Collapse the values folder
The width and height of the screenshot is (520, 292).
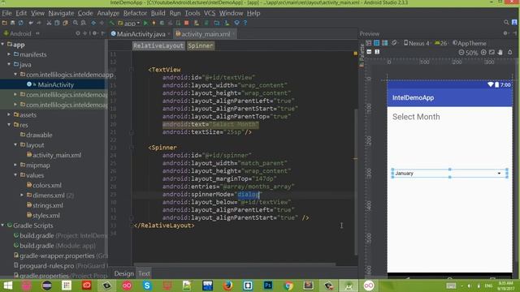pos(15,175)
